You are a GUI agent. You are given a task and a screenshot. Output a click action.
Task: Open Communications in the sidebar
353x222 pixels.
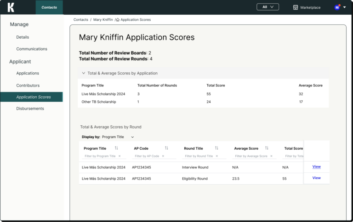coord(32,49)
